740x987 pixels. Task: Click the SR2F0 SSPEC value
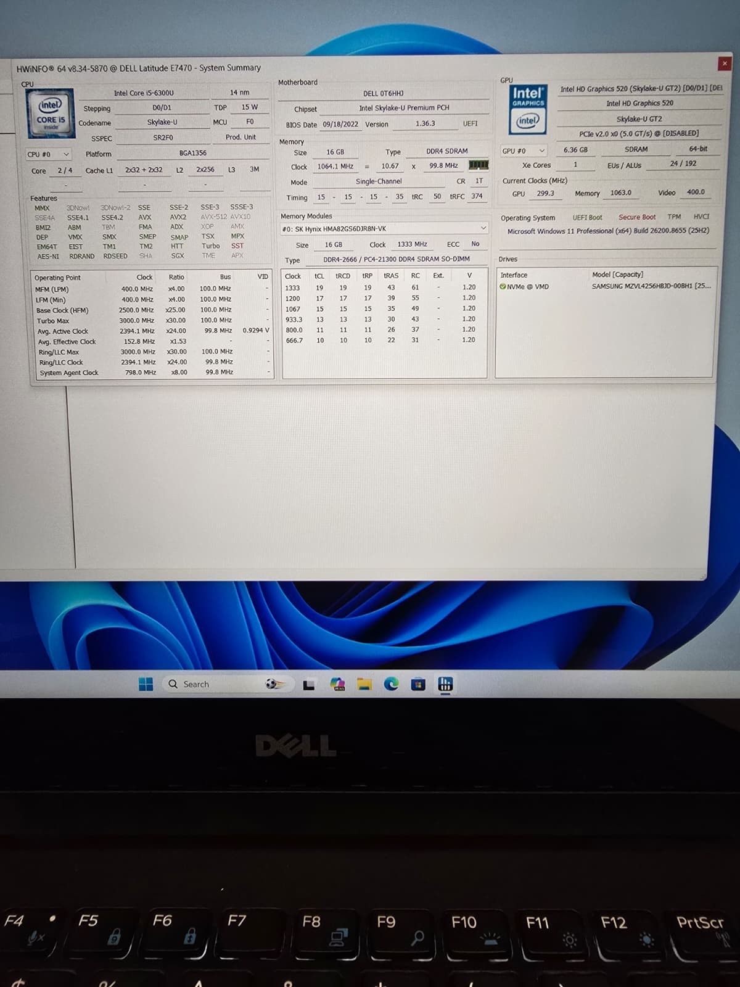pos(163,138)
